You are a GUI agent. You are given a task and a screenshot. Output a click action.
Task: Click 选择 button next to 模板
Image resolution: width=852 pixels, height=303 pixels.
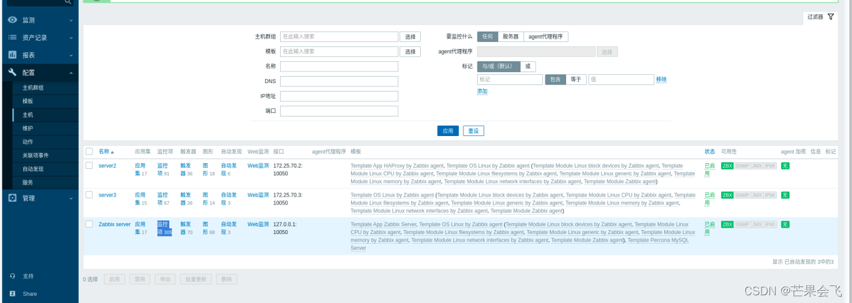coord(411,52)
